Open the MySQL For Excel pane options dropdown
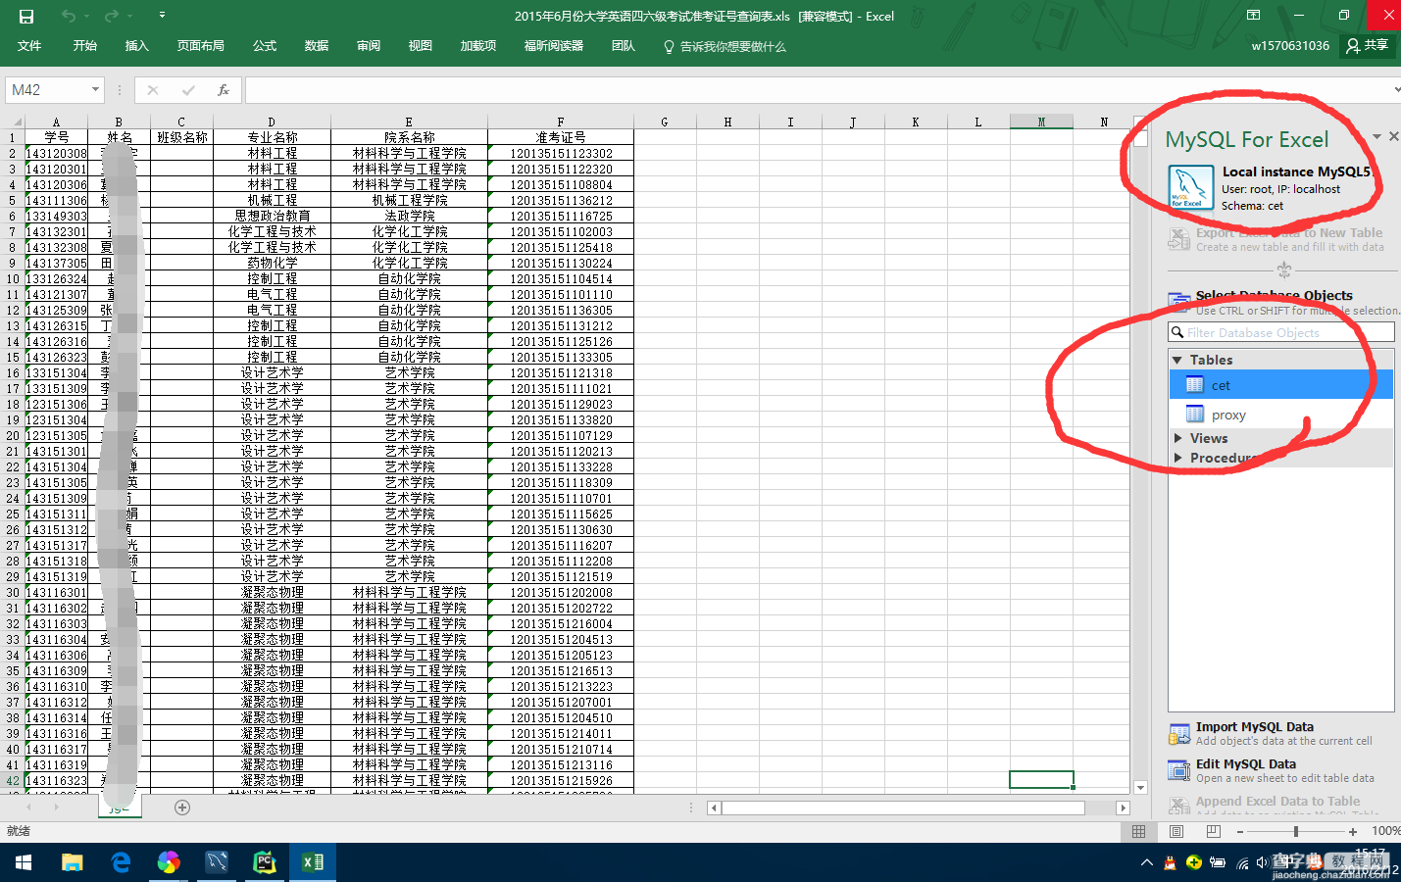This screenshot has height=882, width=1401. click(x=1376, y=137)
